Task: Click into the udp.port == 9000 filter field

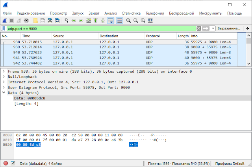Action: [x=101, y=29]
